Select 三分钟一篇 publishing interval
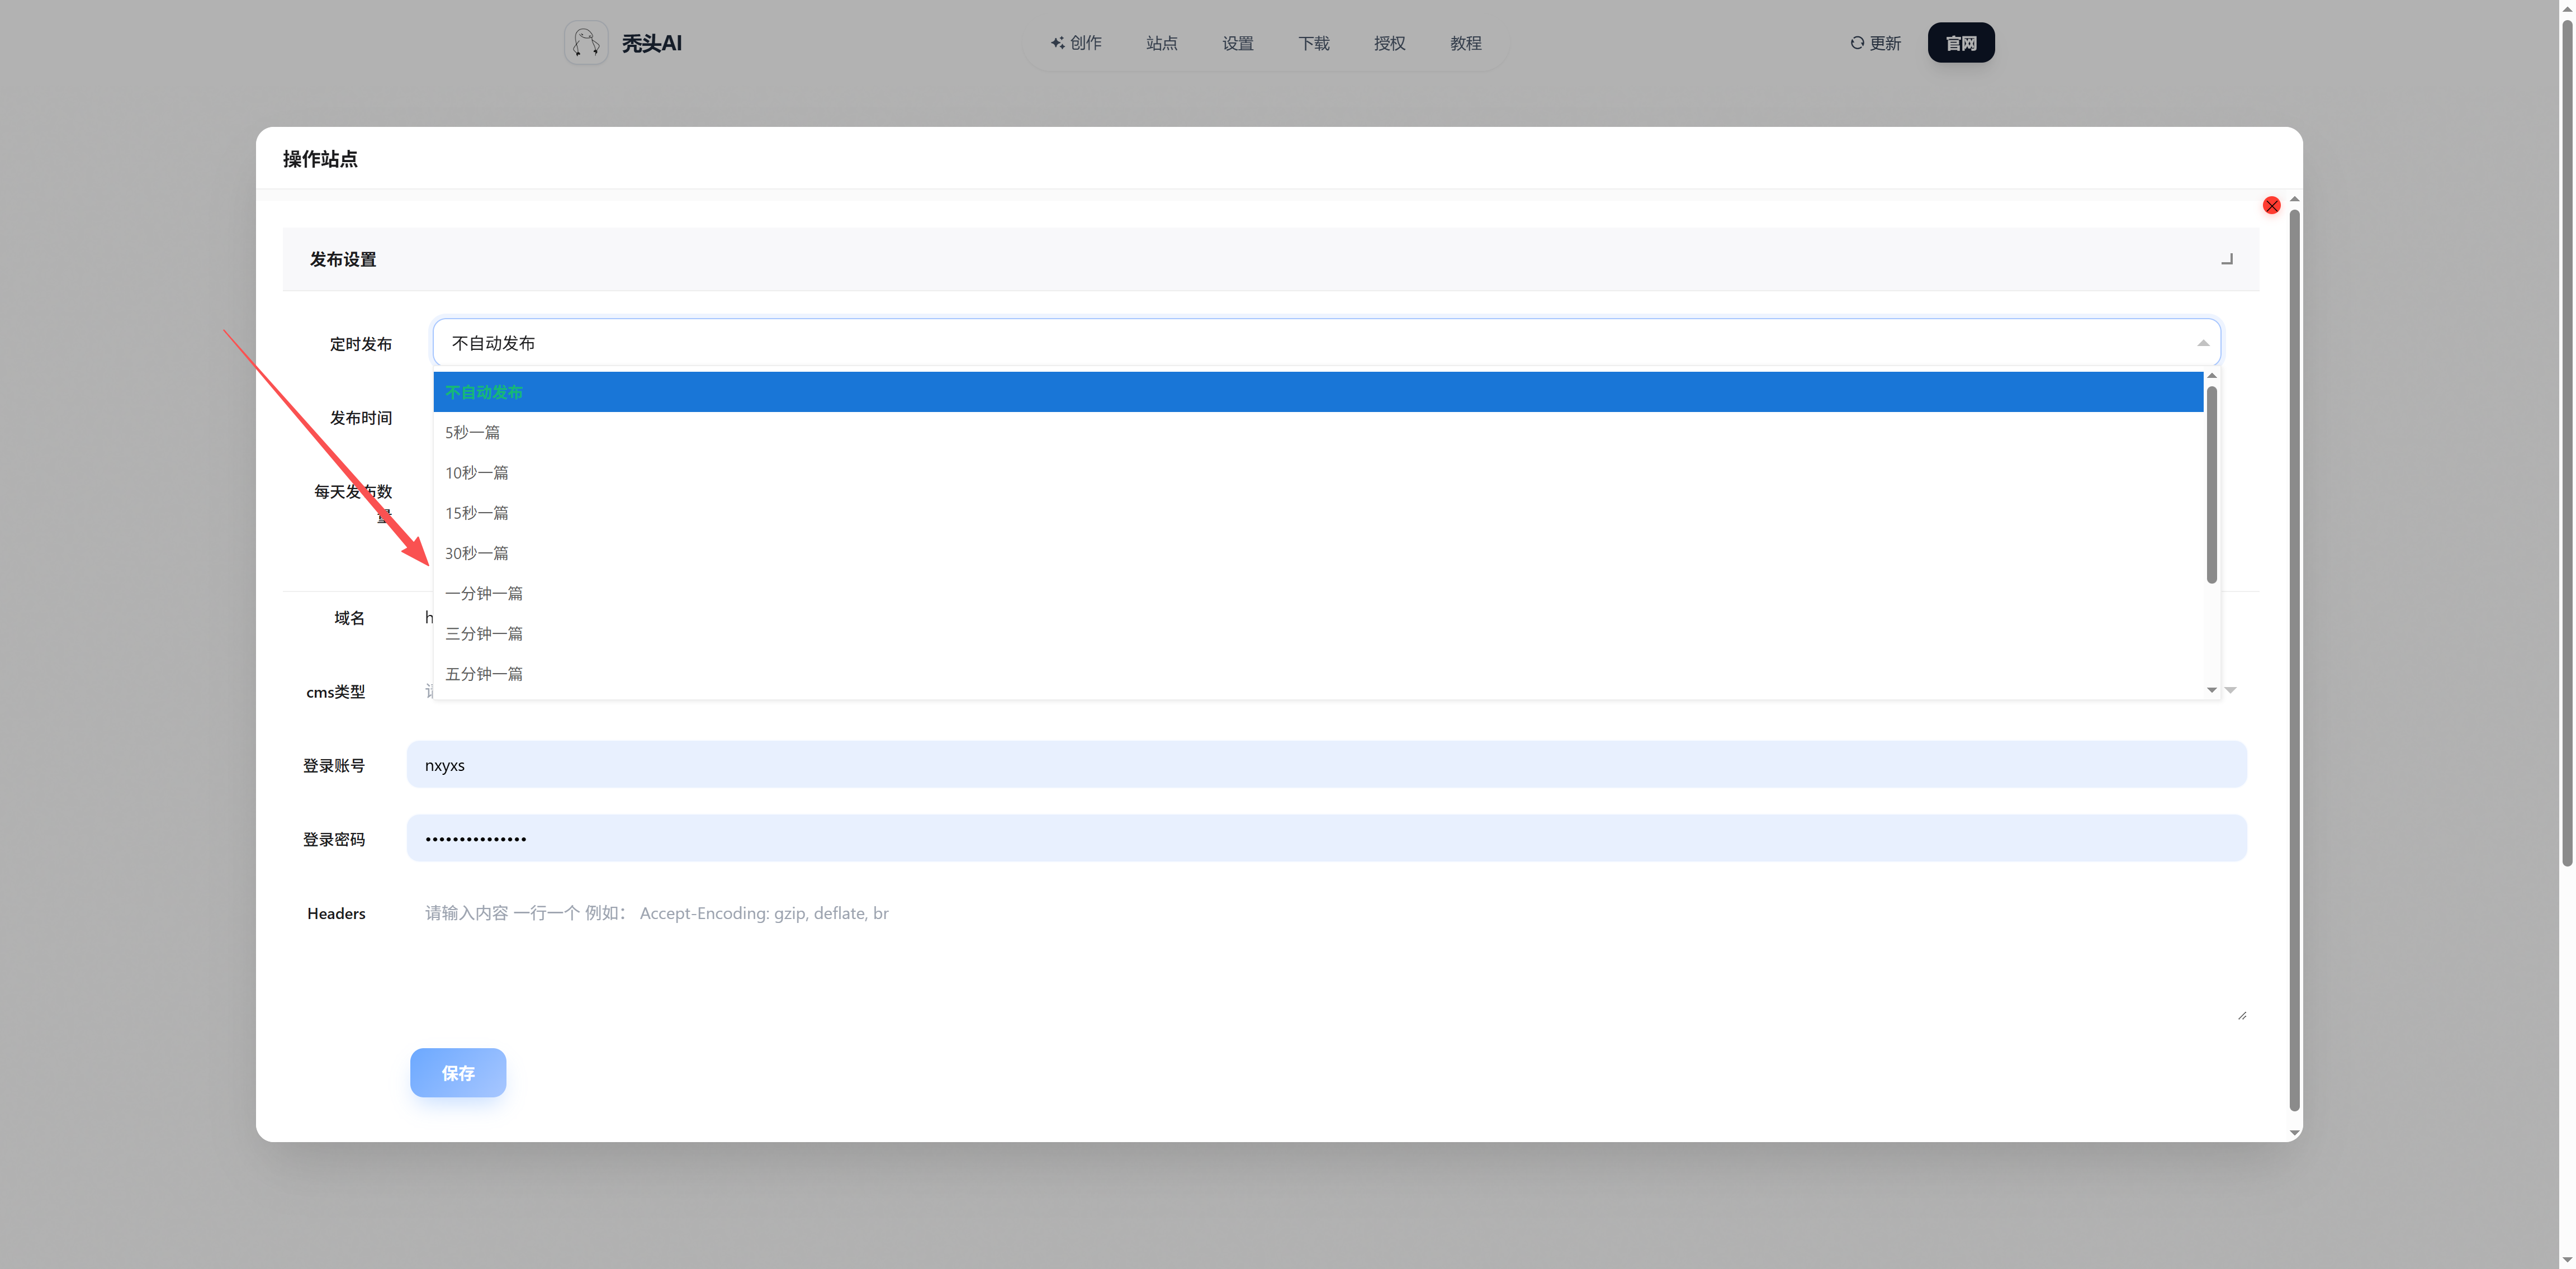 click(x=484, y=633)
